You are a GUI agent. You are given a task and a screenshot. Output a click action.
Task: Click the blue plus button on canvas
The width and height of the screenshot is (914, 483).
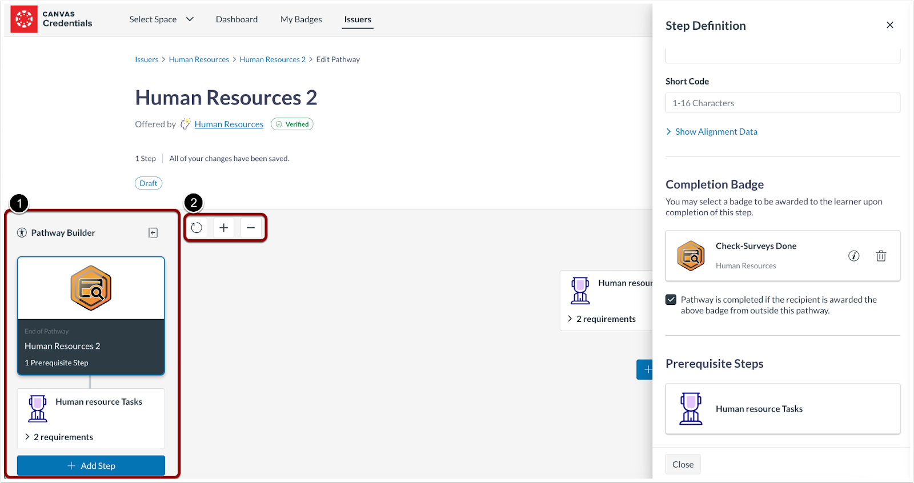coord(645,369)
